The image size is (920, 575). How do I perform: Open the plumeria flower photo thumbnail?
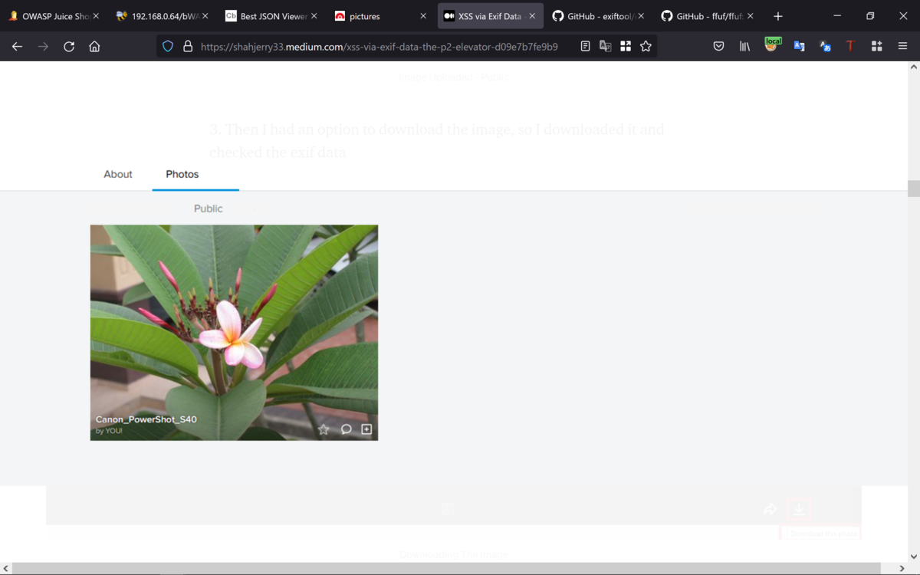click(x=234, y=332)
